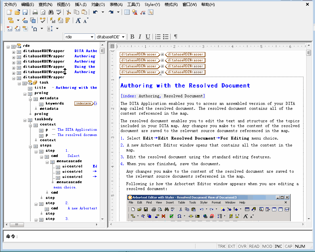315x252 pixels.
Task: Collapse the taskbody node in tree
Action: point(25,120)
